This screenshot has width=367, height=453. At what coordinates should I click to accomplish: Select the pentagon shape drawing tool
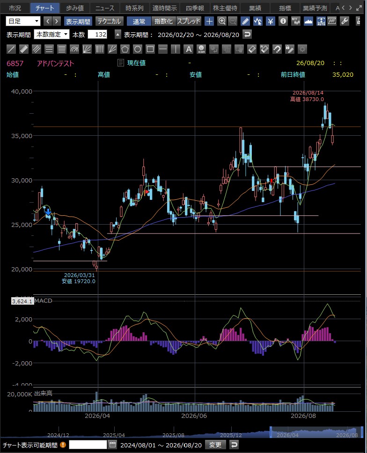click(x=125, y=50)
